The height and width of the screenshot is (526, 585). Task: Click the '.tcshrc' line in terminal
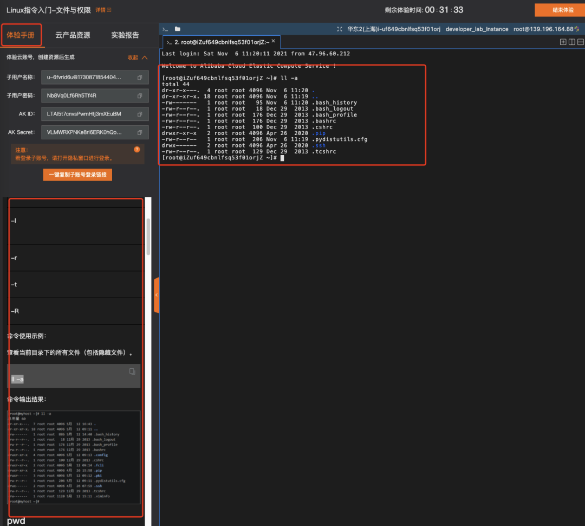coord(249,152)
